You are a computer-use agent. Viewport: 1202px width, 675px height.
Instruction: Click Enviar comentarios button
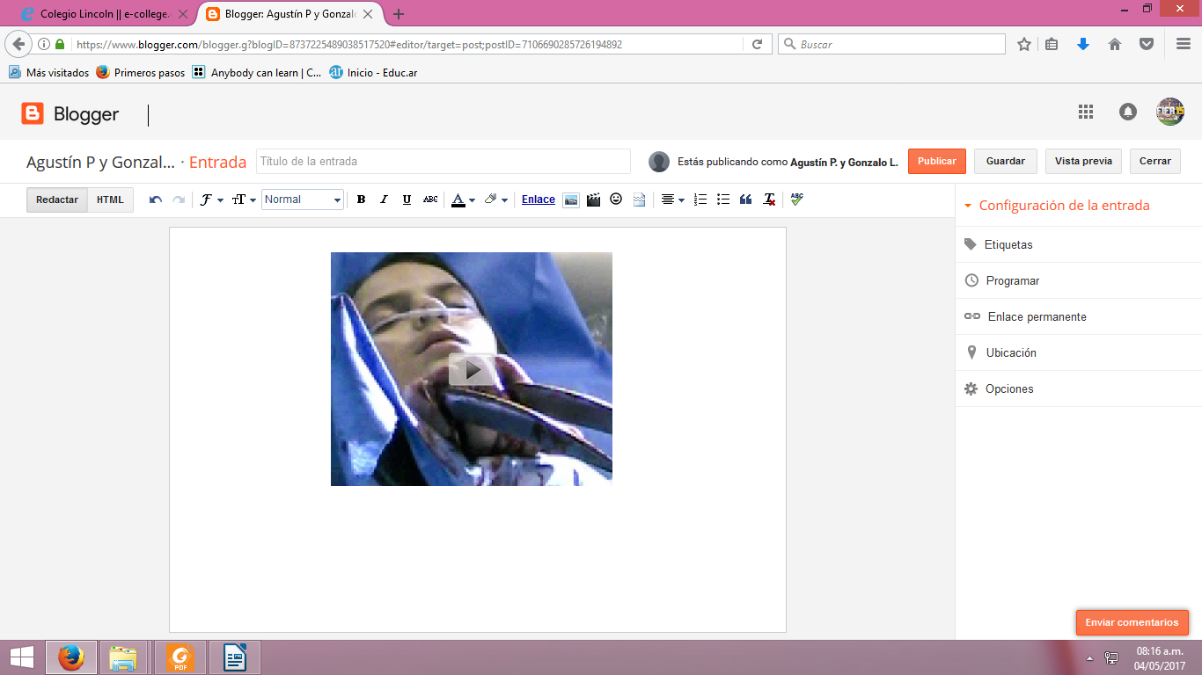pos(1132,622)
